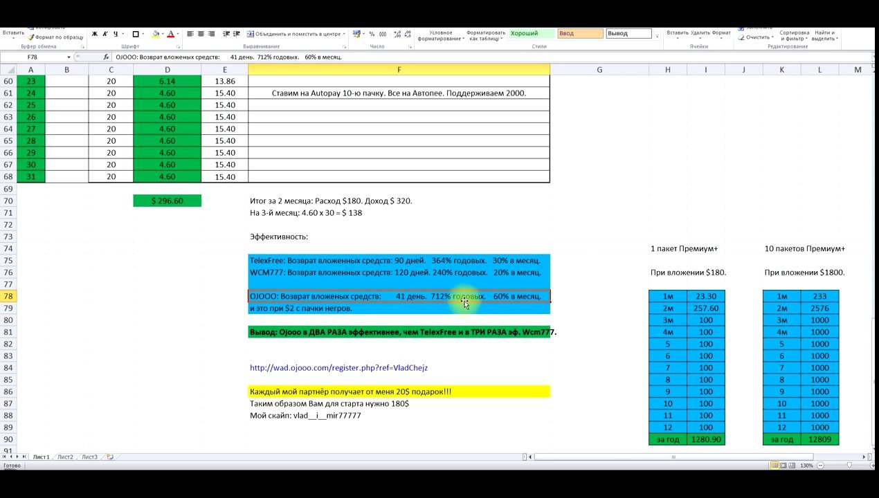
Task: Switch to Page Break Preview
Action: [x=792, y=465]
